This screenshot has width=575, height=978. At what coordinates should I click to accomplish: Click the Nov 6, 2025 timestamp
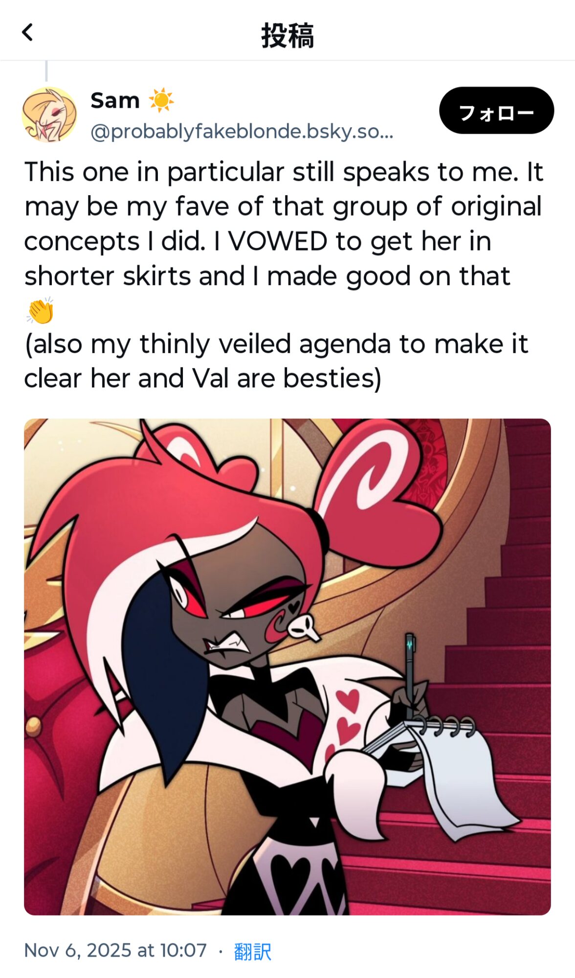point(115,951)
